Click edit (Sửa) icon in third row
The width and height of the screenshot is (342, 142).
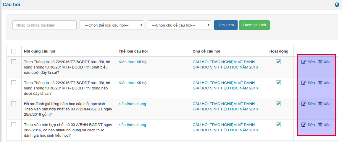point(304,104)
